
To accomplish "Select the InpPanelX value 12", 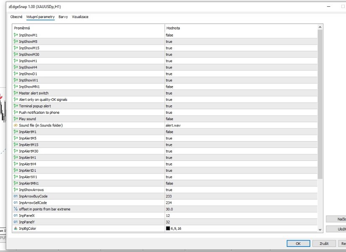I will click(x=168, y=215).
